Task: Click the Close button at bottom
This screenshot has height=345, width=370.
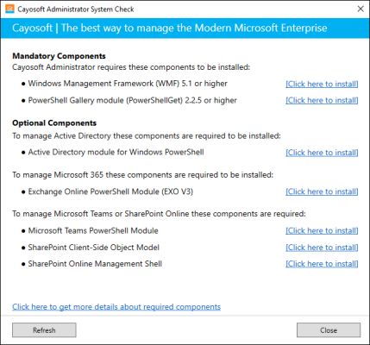Action: pos(329,330)
